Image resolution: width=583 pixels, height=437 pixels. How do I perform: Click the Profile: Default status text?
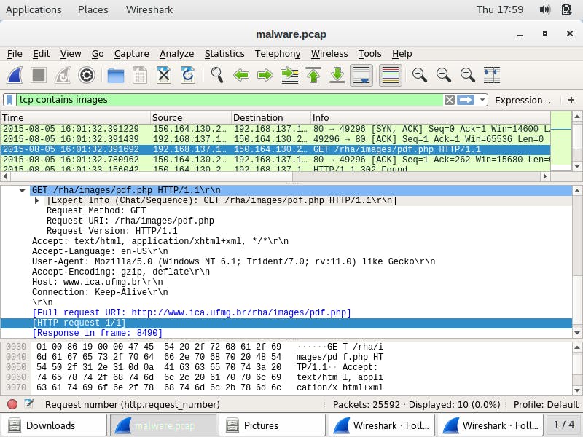(x=546, y=404)
